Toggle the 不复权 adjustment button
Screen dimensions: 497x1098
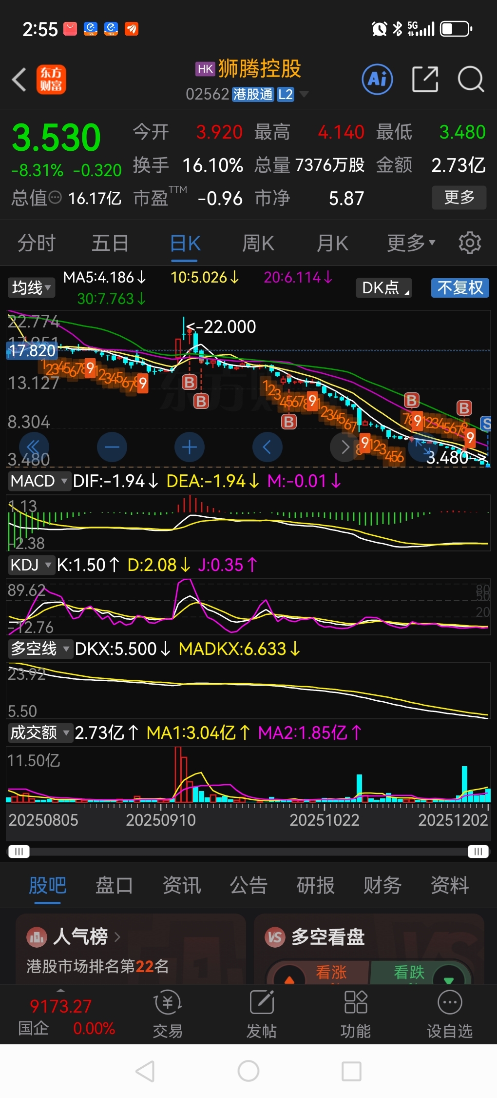460,288
